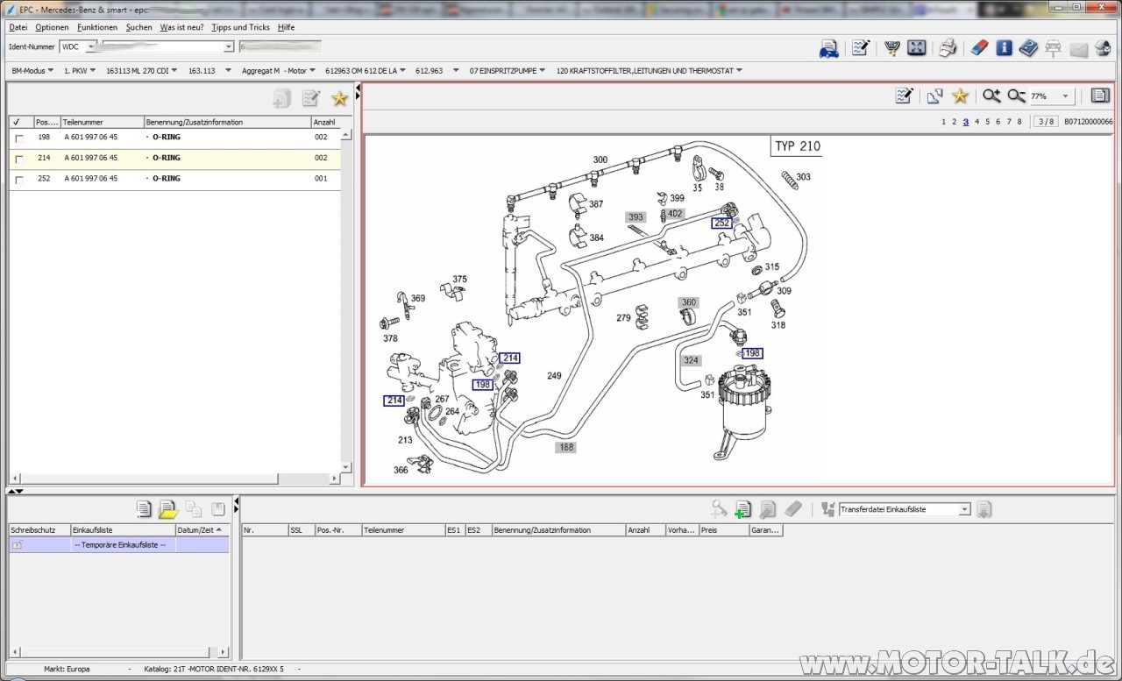Open shopping list folder icon
Screen dimensions: 1122x681
pos(168,509)
